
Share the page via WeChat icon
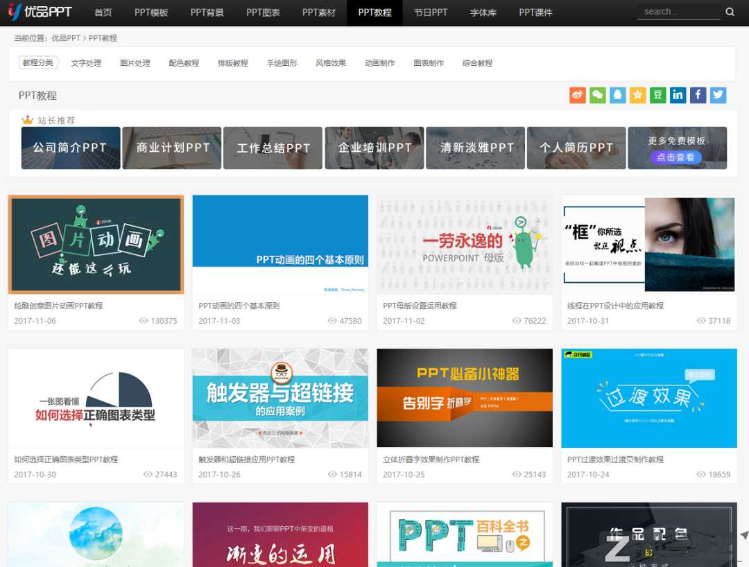coord(597,95)
